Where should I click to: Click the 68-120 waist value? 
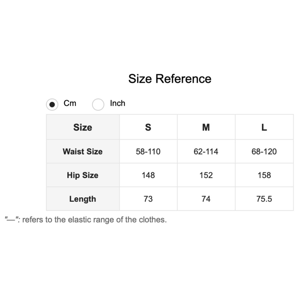264,152
